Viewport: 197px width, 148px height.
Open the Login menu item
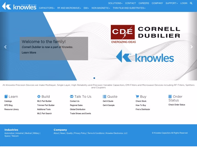point(184,3)
